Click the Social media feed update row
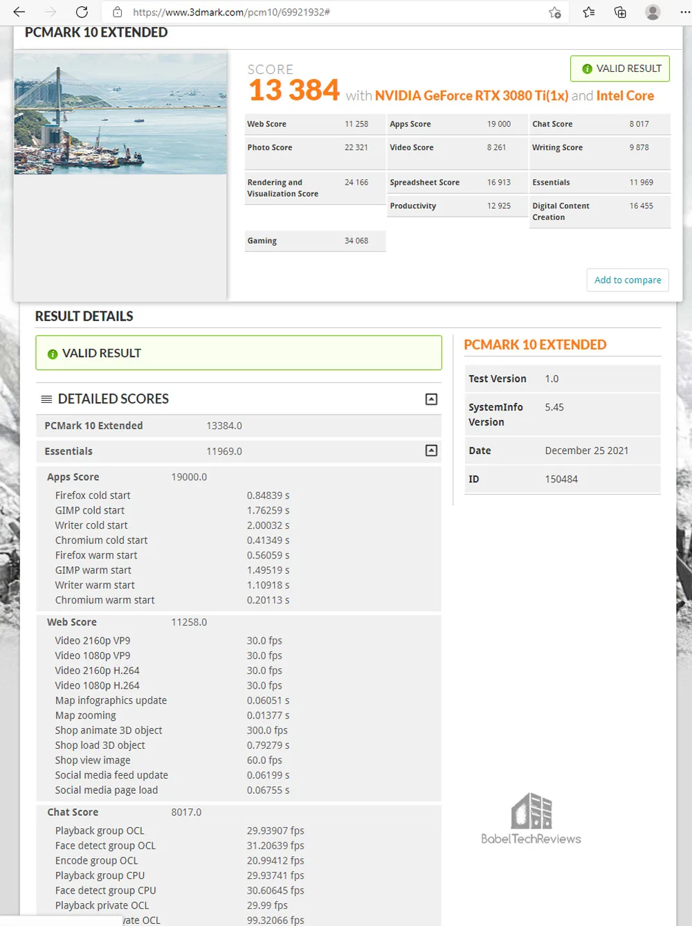The image size is (692, 926). click(x=239, y=775)
